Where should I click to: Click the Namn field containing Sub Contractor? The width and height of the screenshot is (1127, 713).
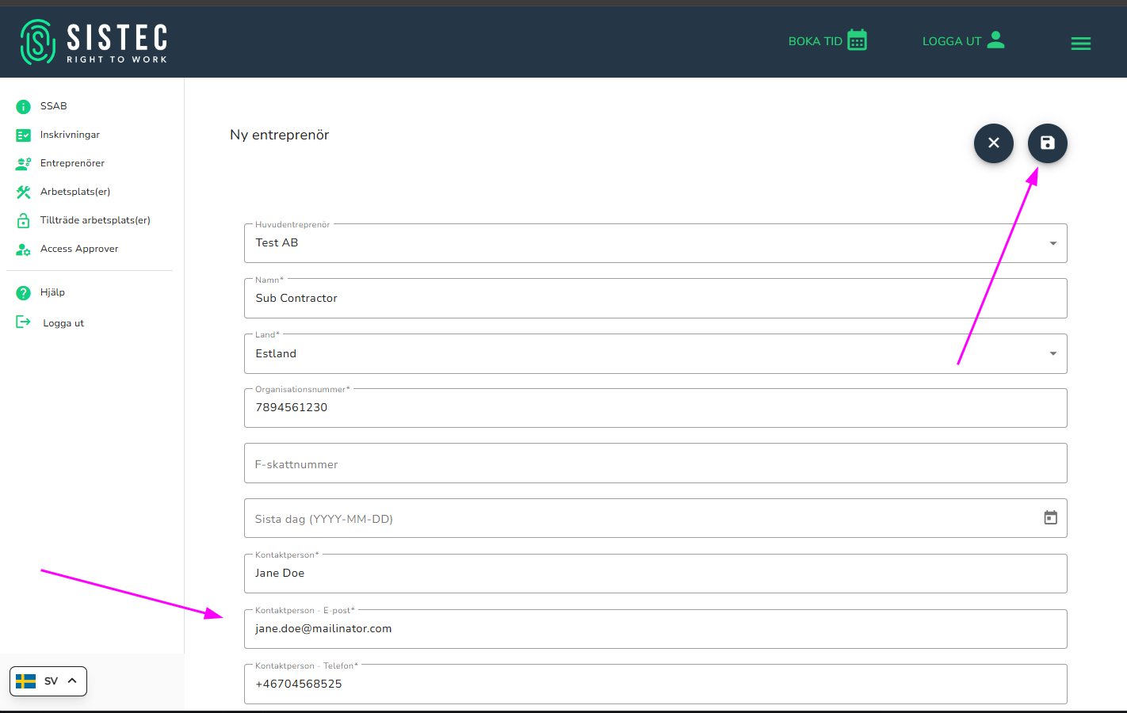click(655, 299)
